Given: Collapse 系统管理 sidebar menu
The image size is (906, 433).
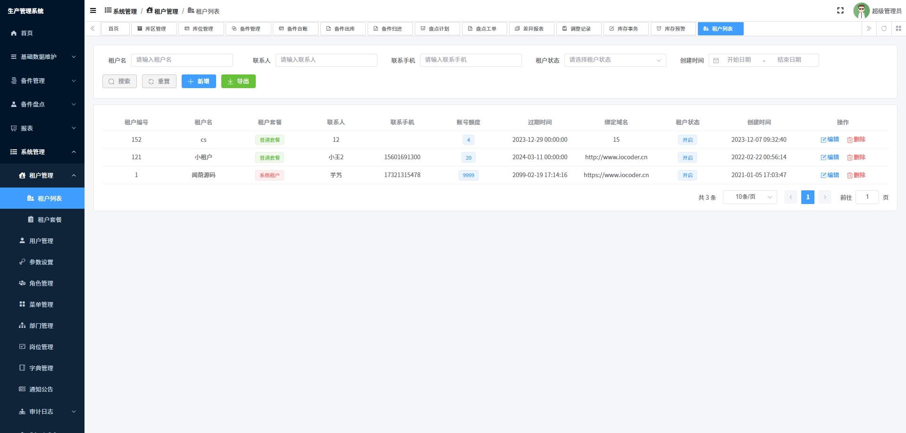Looking at the screenshot, I should coord(42,152).
